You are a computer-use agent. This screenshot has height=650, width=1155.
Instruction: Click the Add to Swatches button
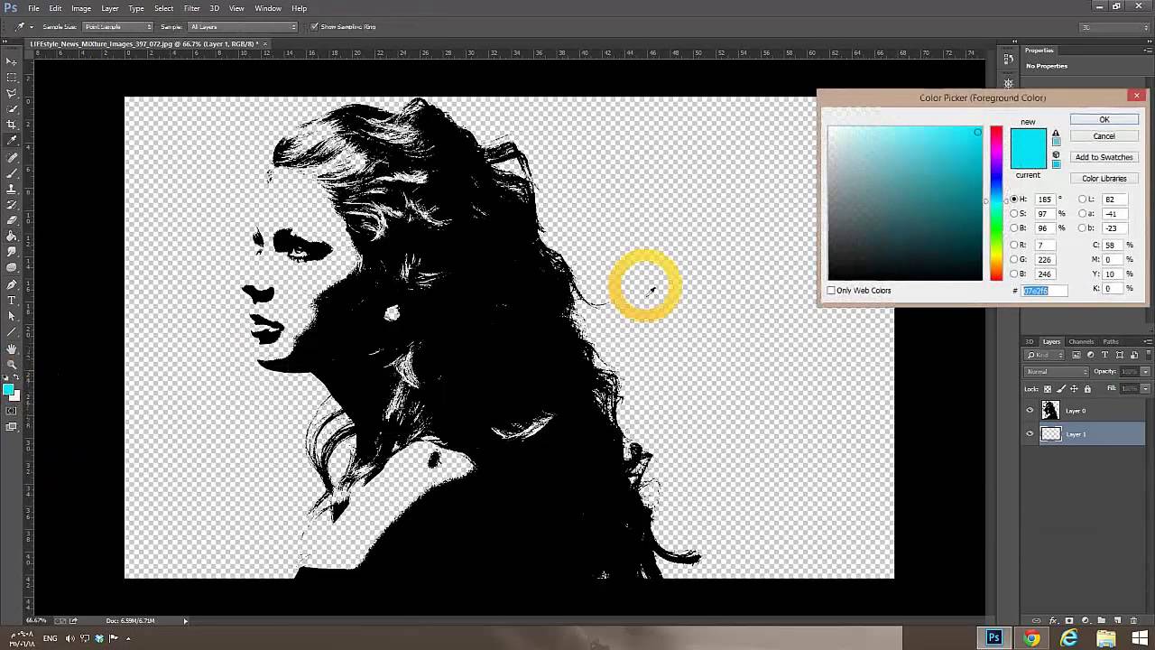tap(1104, 157)
